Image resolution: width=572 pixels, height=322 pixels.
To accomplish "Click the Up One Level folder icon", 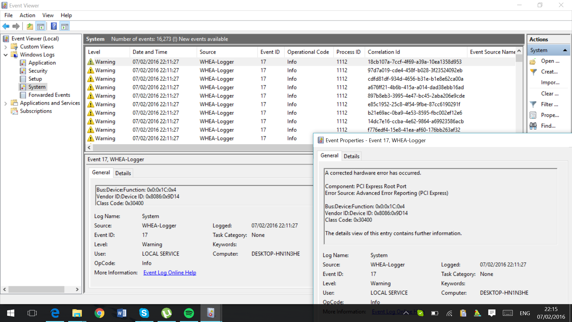I will pyautogui.click(x=30, y=27).
